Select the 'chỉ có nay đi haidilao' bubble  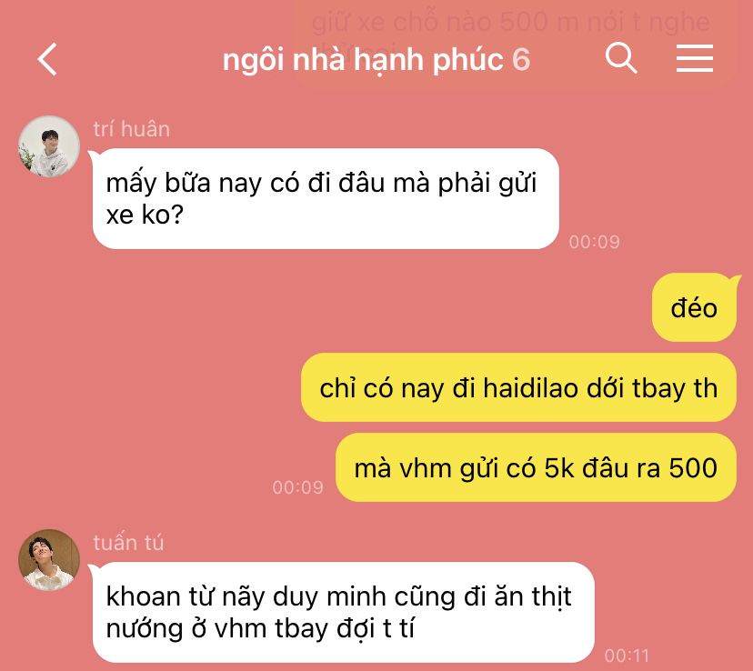click(x=518, y=387)
